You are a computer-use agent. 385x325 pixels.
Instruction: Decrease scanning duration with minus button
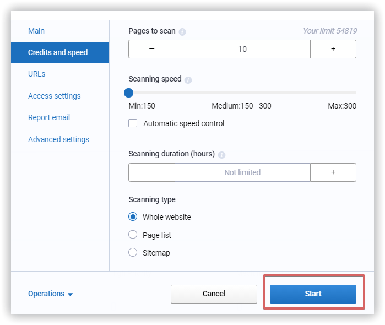[151, 172]
